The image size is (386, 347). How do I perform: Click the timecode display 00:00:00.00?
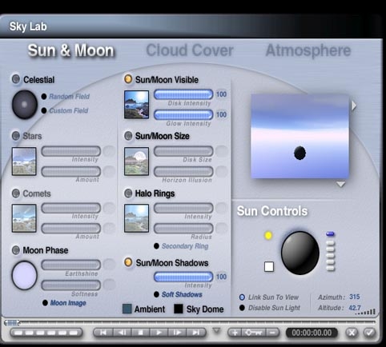point(312,333)
